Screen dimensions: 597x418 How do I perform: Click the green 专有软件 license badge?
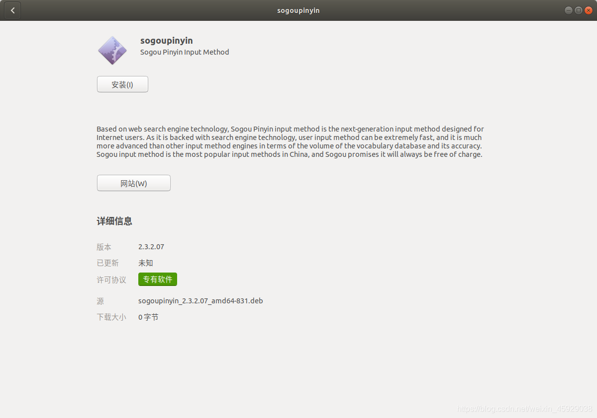(x=158, y=279)
